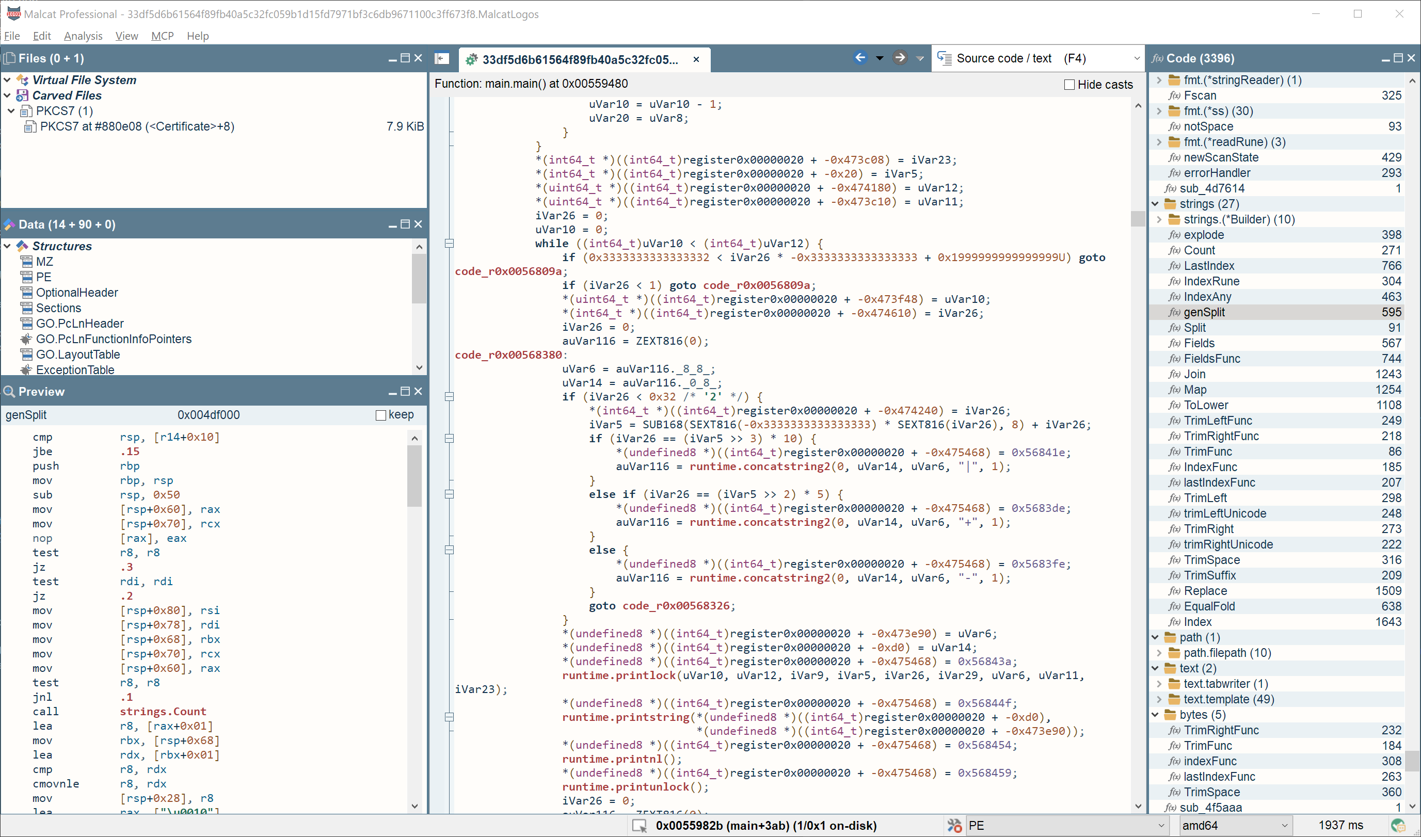Click the green status icon at bottom right
Viewport: 1421px width, 837px height.
tap(1397, 825)
